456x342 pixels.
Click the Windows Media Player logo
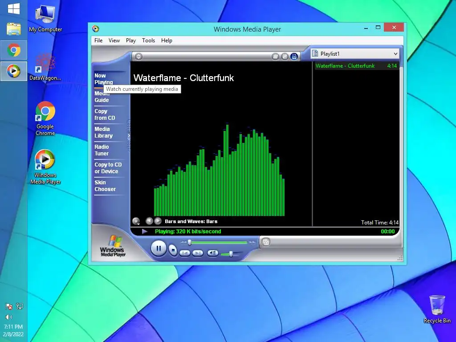pos(113,246)
